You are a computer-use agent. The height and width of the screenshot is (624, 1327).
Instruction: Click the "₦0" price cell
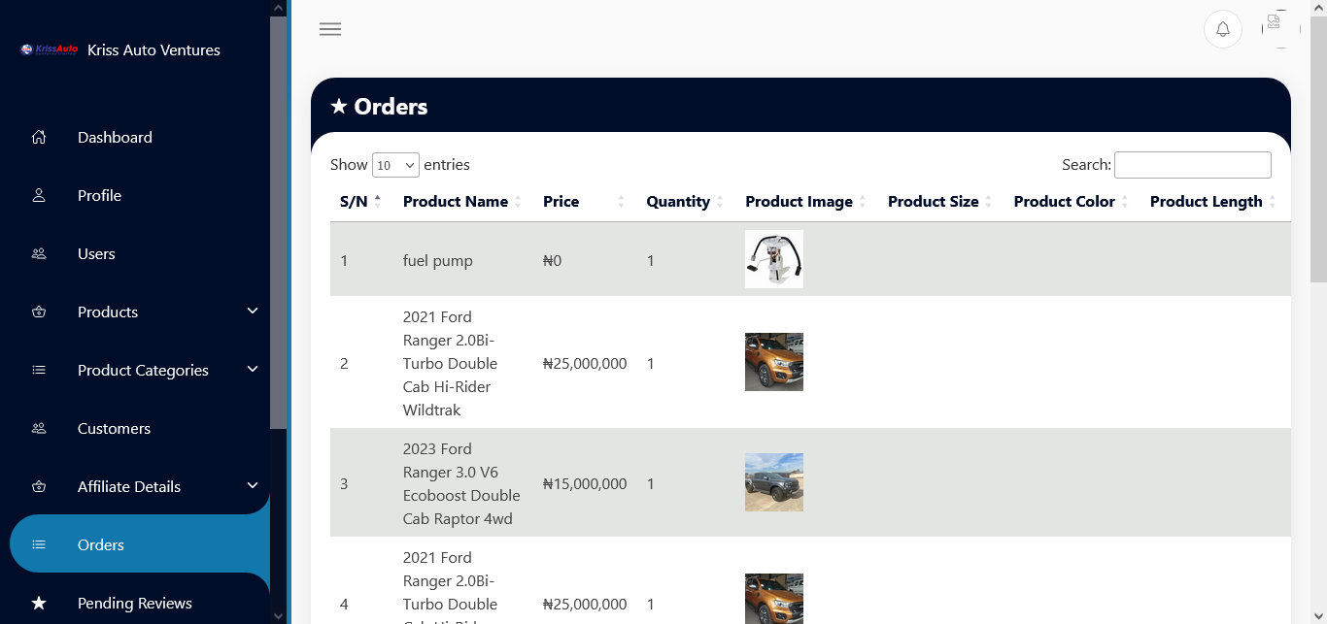tap(553, 260)
